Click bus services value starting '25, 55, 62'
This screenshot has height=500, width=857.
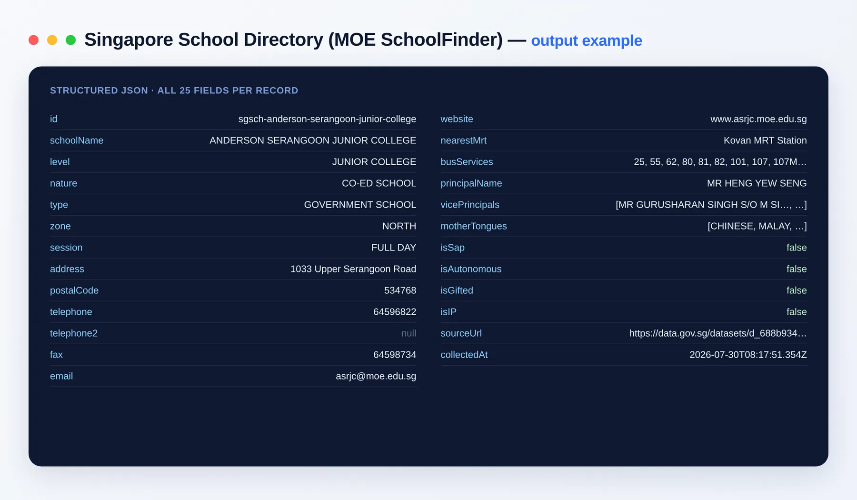click(x=720, y=162)
